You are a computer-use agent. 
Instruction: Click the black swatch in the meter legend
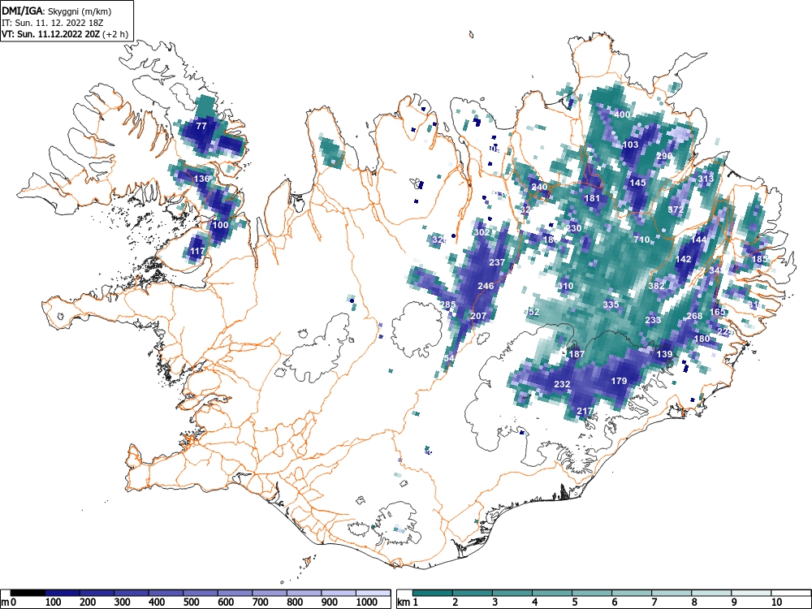pyautogui.click(x=28, y=593)
